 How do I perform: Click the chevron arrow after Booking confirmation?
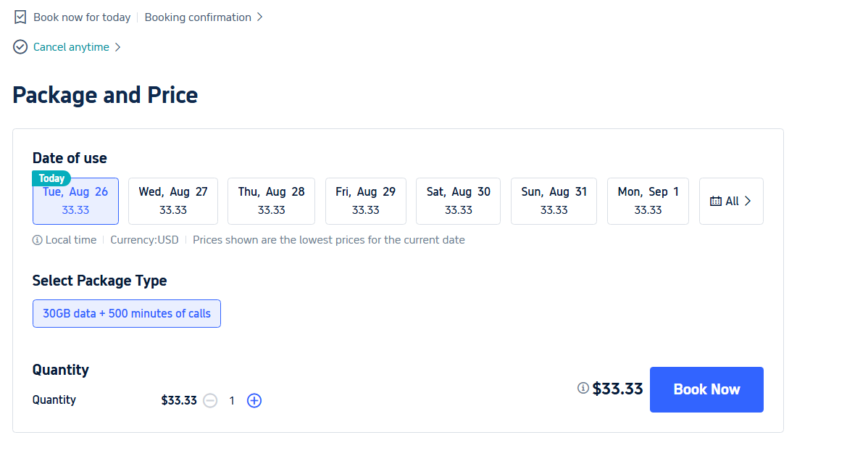click(x=259, y=17)
